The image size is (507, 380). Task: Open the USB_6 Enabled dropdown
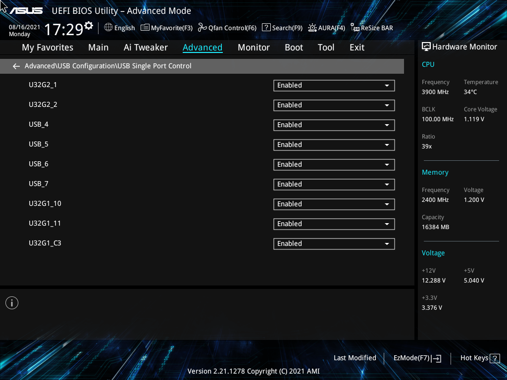coord(334,165)
